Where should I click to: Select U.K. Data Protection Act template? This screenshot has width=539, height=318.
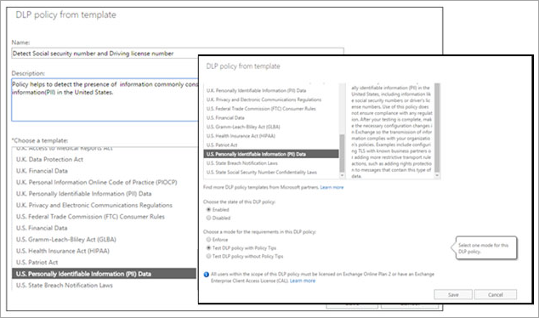pyautogui.click(x=49, y=160)
